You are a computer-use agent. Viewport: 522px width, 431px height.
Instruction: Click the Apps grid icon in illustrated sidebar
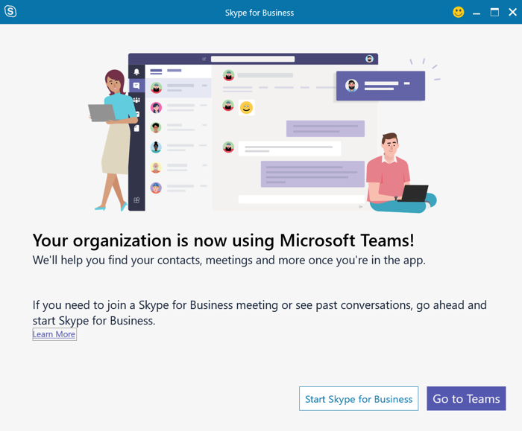pyautogui.click(x=136, y=199)
